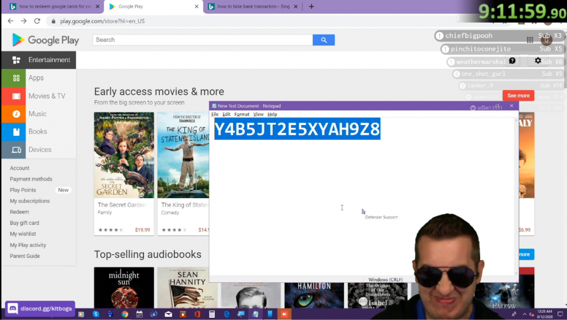Click the browser forward arrow
The height and width of the screenshot is (320, 567).
tap(24, 21)
